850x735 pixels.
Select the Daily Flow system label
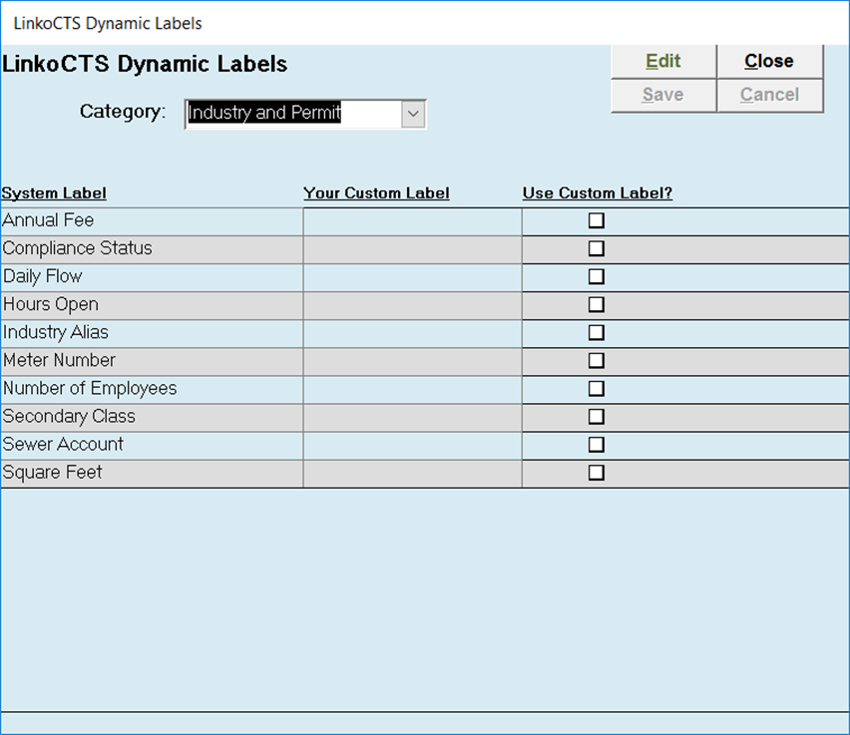[x=43, y=276]
